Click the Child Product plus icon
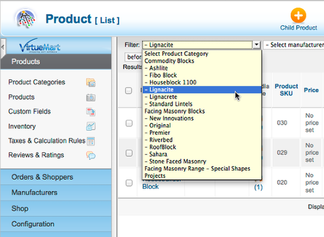 (298, 15)
